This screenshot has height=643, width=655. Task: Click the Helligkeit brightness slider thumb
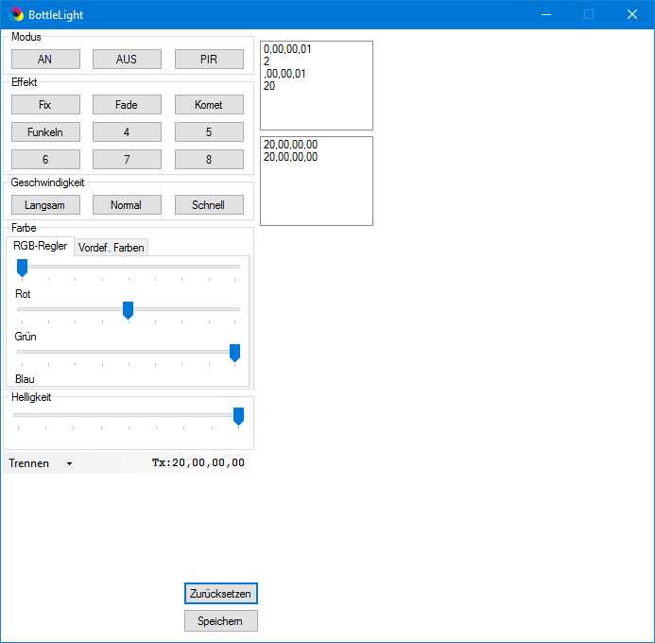(x=238, y=417)
